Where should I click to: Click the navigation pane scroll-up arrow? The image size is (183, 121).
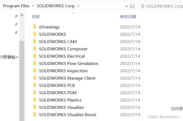coord(22,15)
